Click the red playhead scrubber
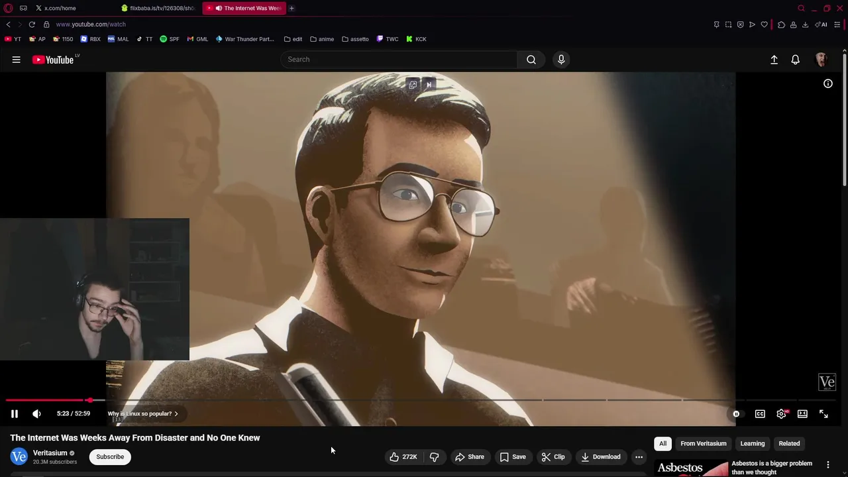 [x=89, y=400]
